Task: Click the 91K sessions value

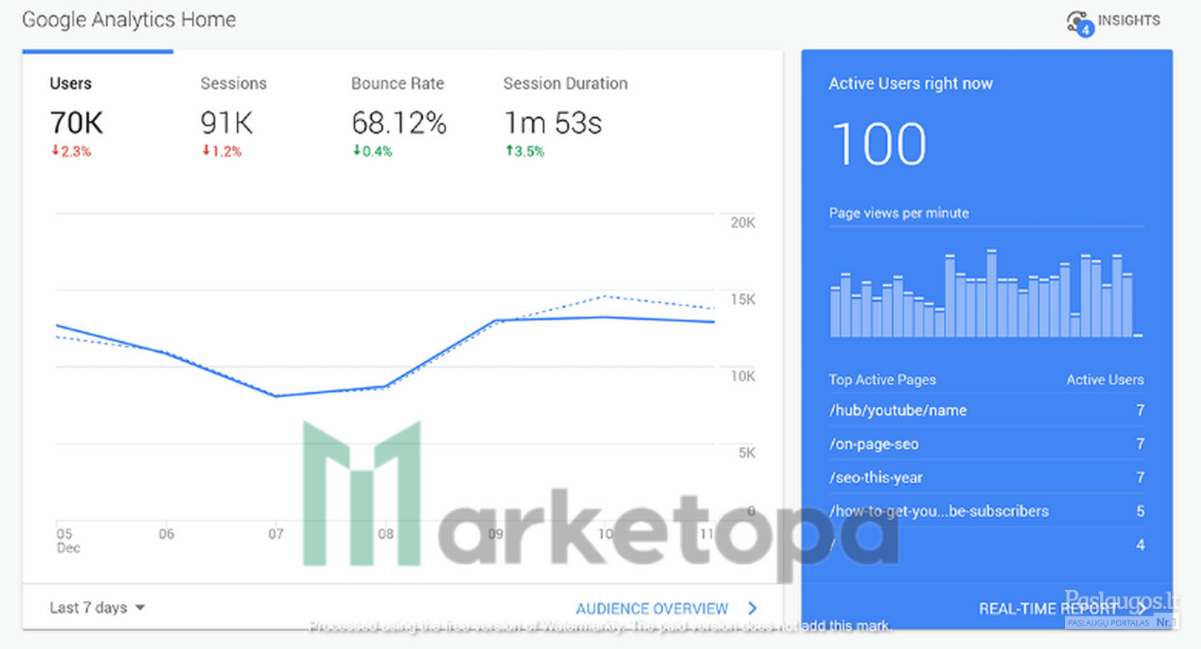Action: 226,123
